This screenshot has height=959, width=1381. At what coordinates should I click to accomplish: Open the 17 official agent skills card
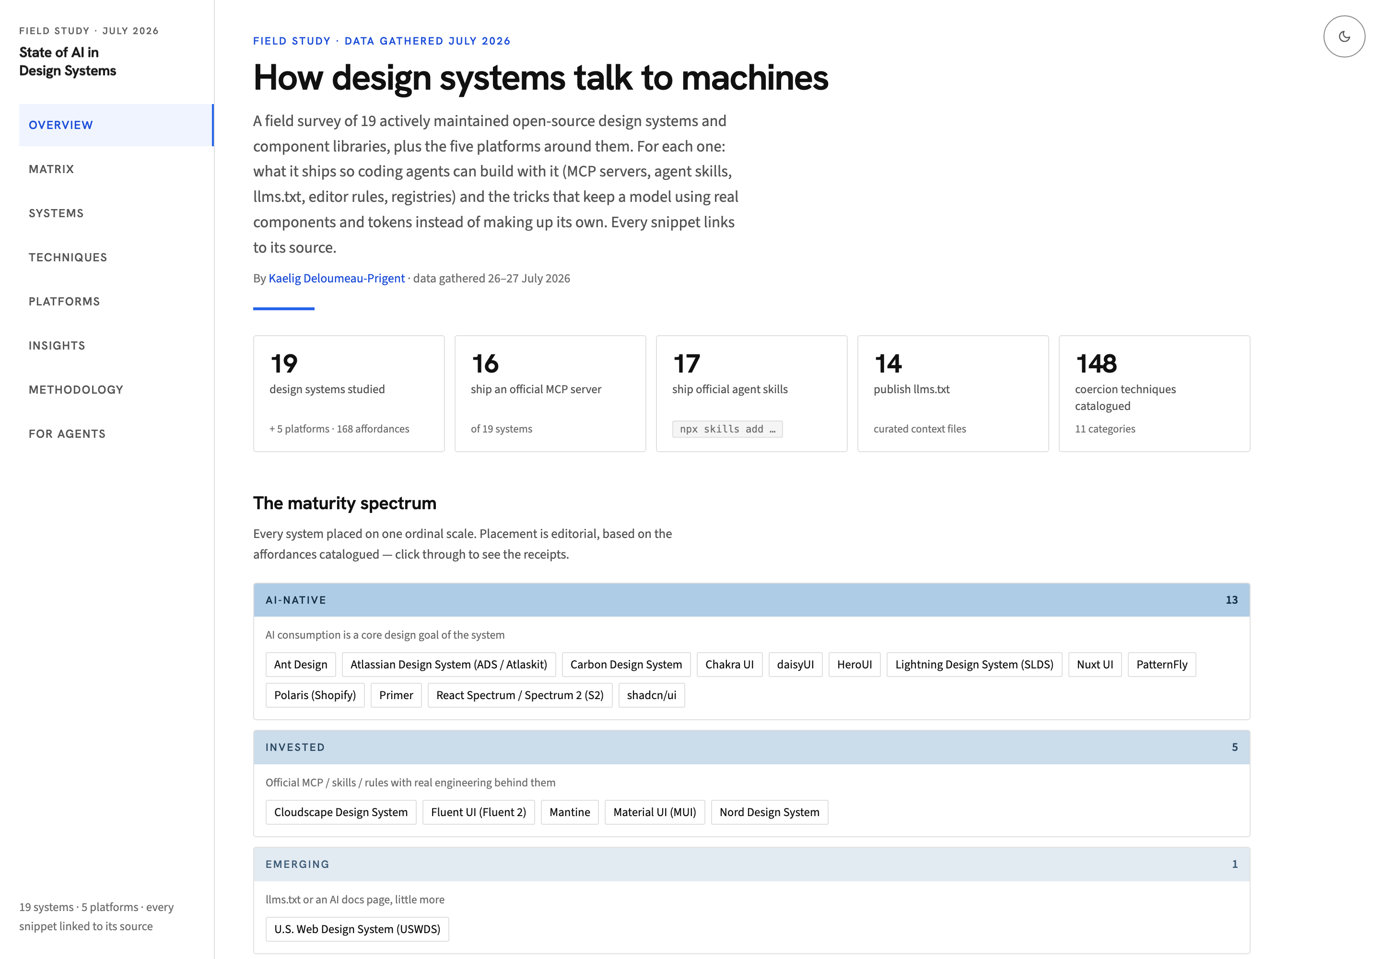point(751,394)
